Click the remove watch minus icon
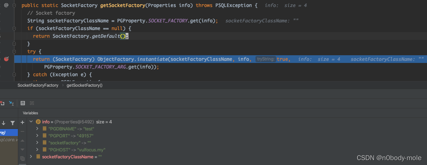Screen dimensions: 427x165 [x=23, y=131]
